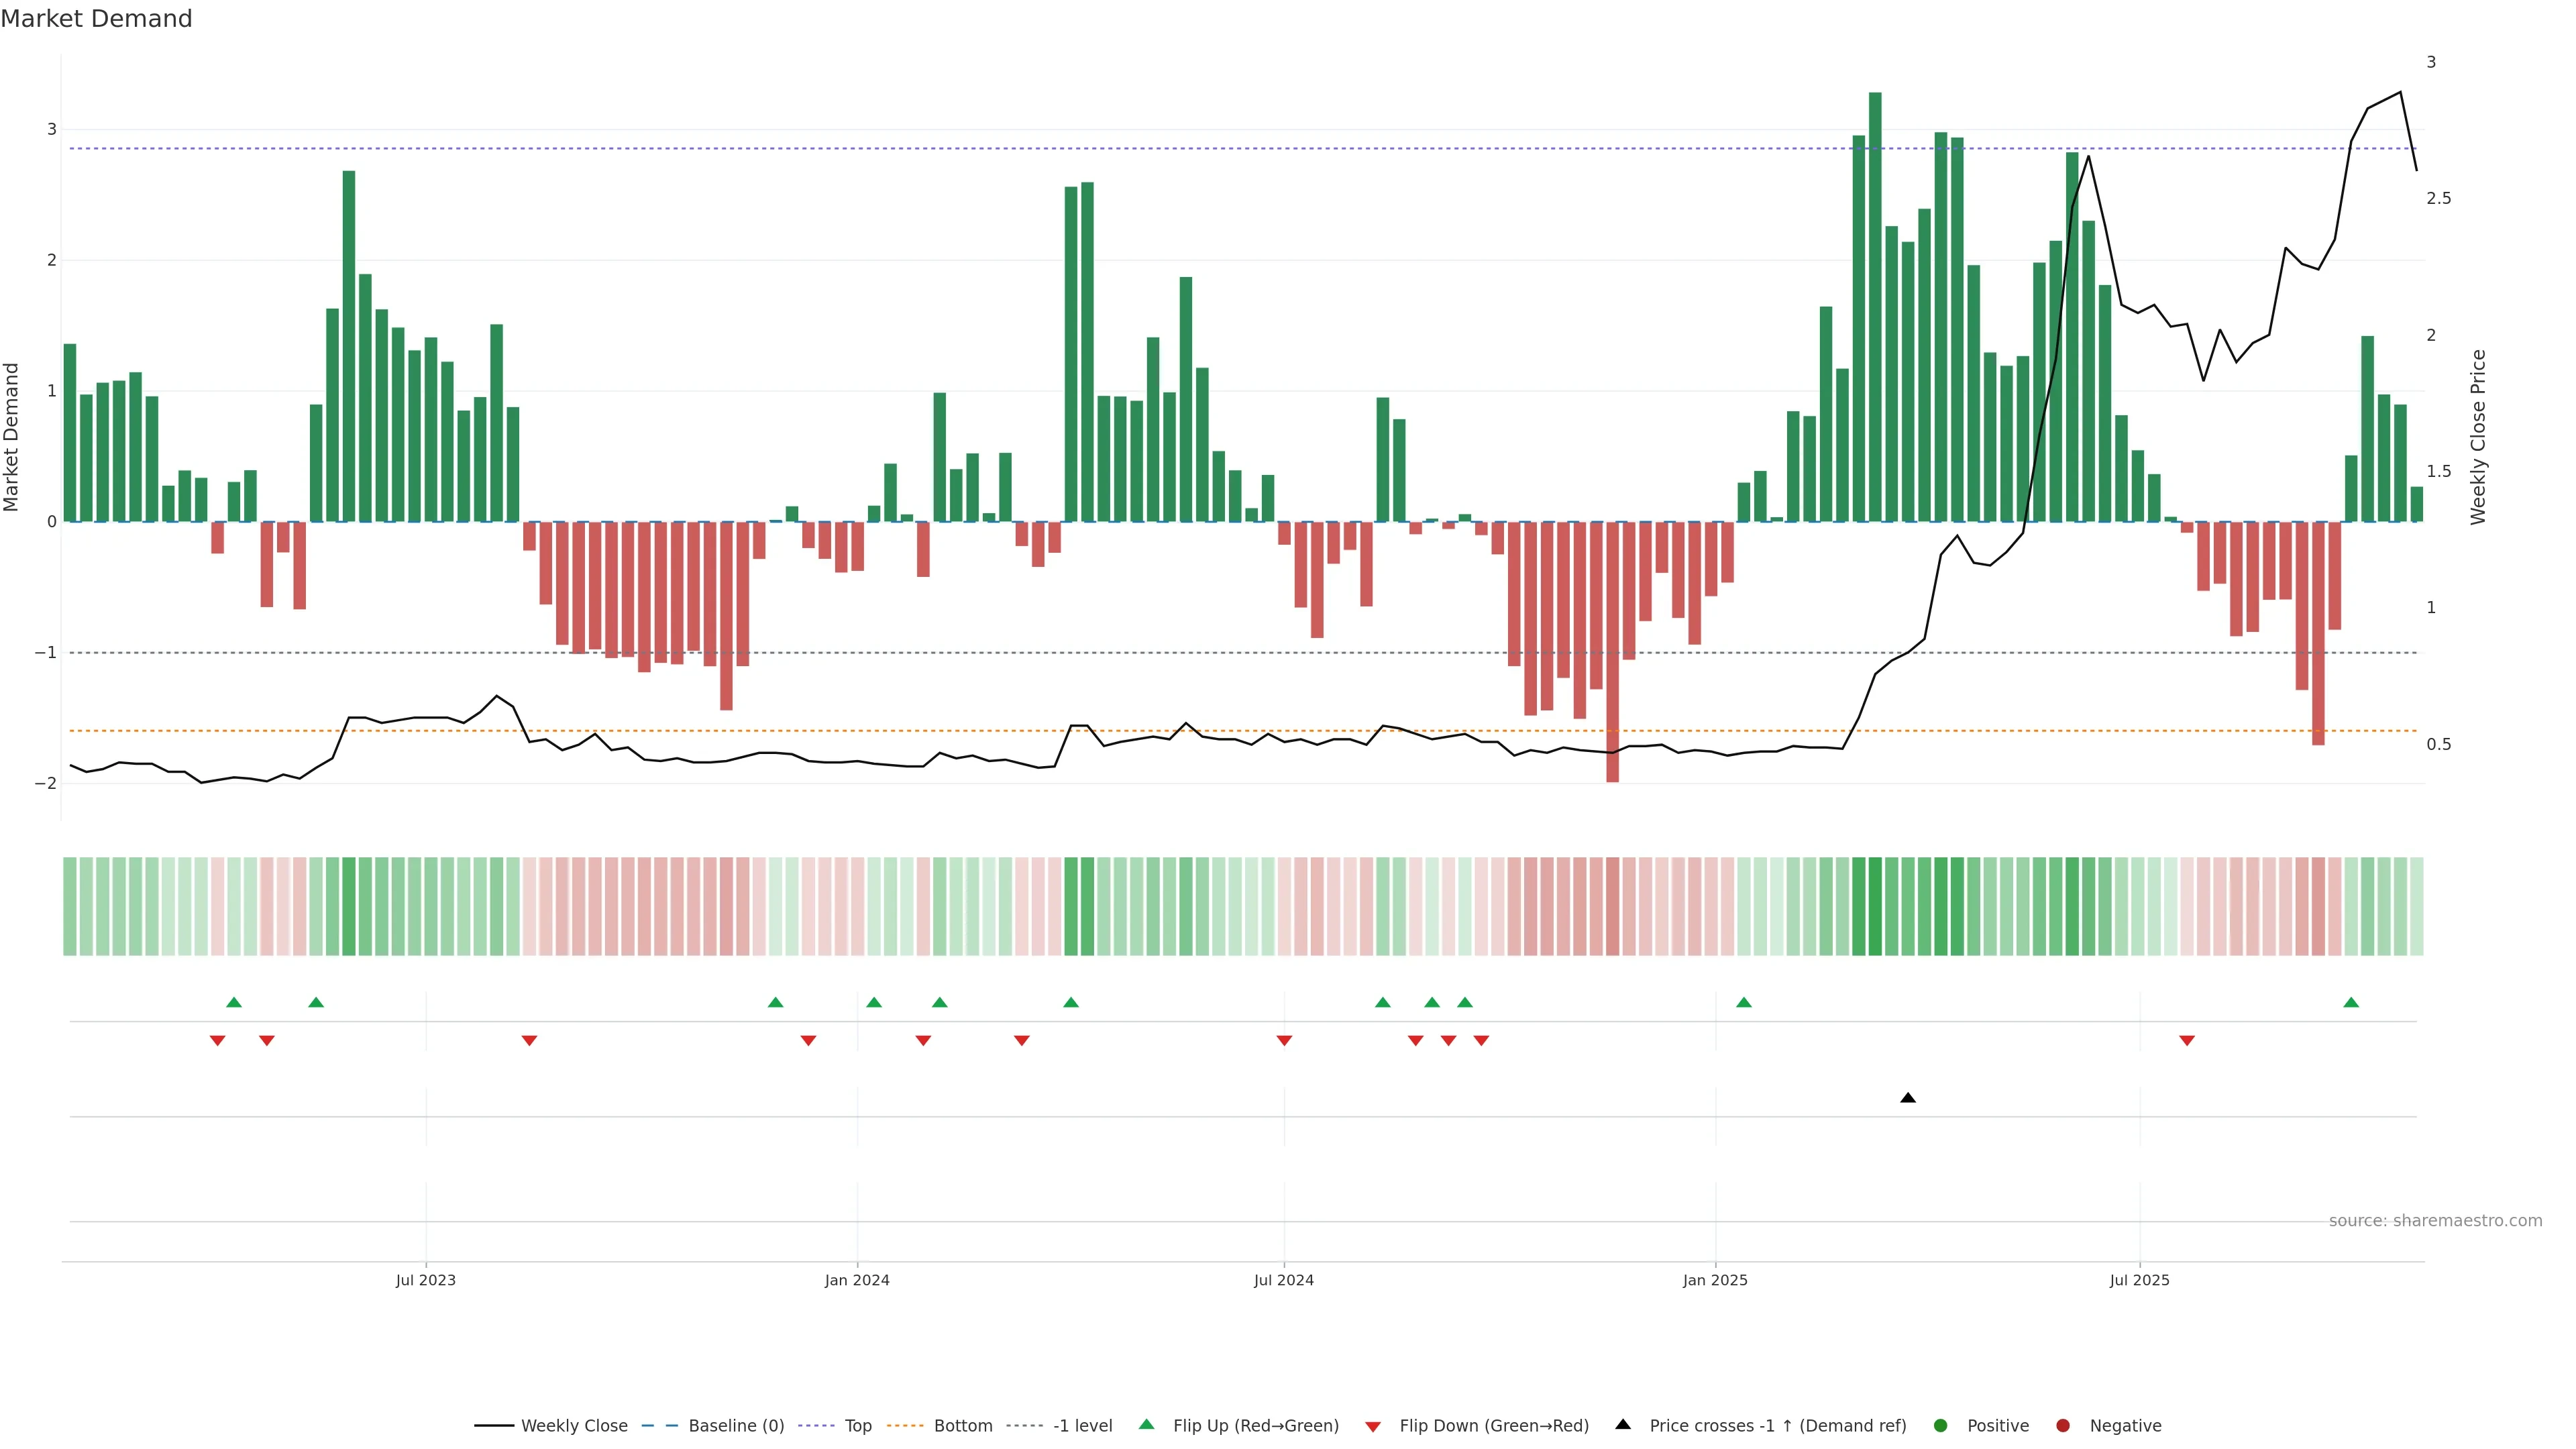
Task: Click the Jul 2023 x-axis label
Action: click(425, 1280)
